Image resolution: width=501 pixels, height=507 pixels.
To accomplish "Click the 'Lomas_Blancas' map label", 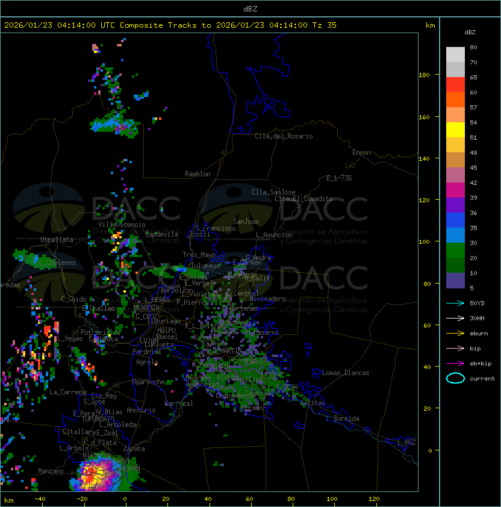I will 346,373.
